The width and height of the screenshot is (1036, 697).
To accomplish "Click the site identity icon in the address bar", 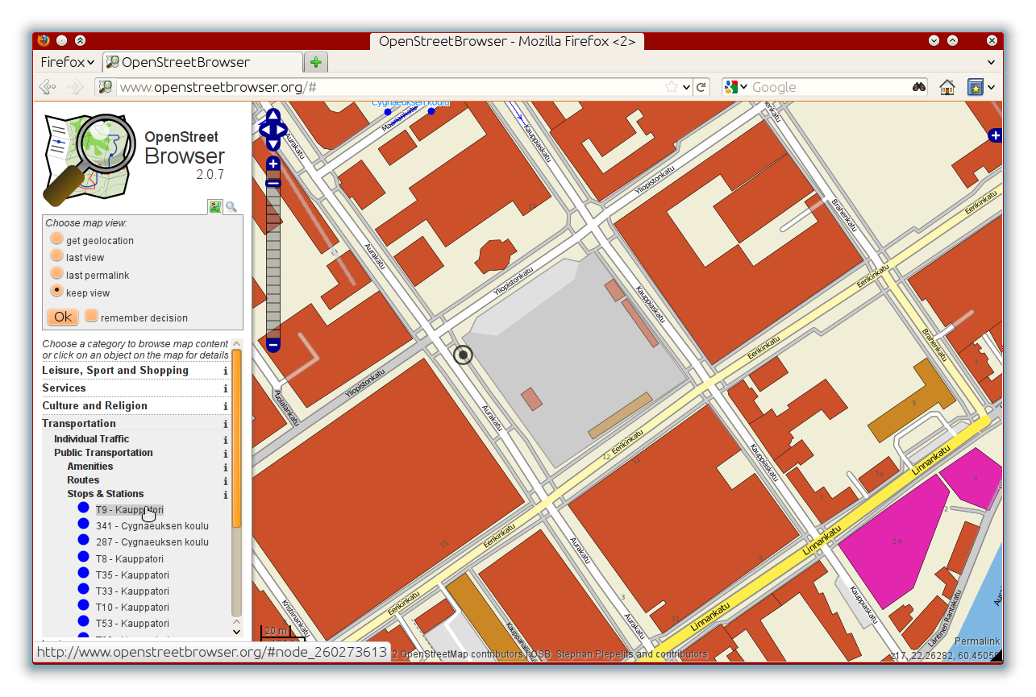I will click(105, 87).
